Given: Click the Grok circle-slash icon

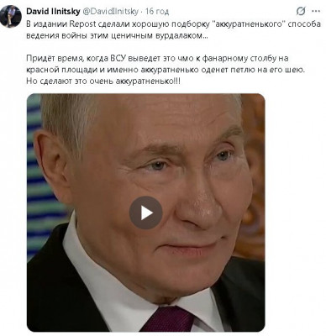Looking at the screenshot, I should pyautogui.click(x=301, y=12).
